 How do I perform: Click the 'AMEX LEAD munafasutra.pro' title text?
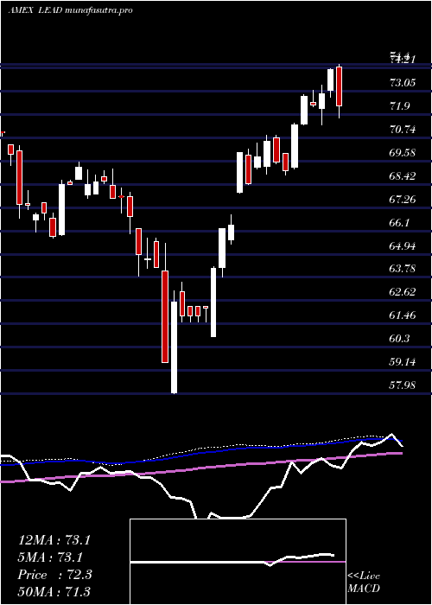70,10
